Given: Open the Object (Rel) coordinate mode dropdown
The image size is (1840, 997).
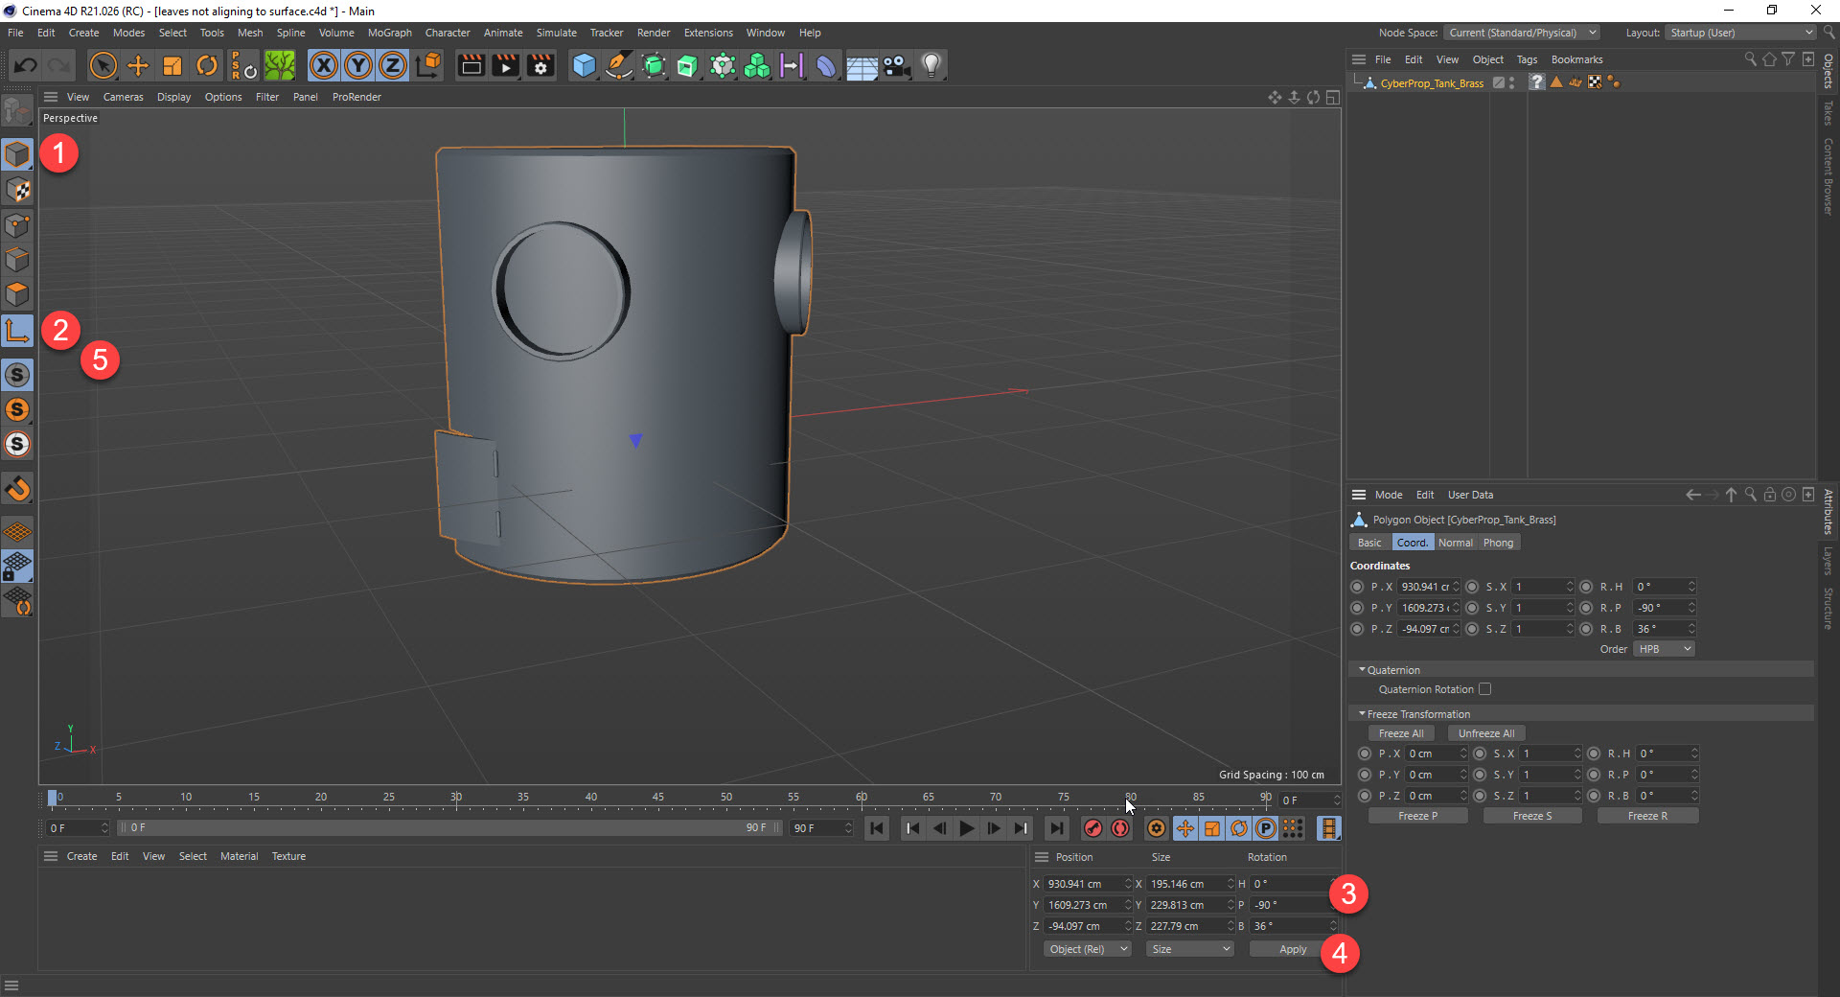Looking at the screenshot, I should click(1087, 949).
